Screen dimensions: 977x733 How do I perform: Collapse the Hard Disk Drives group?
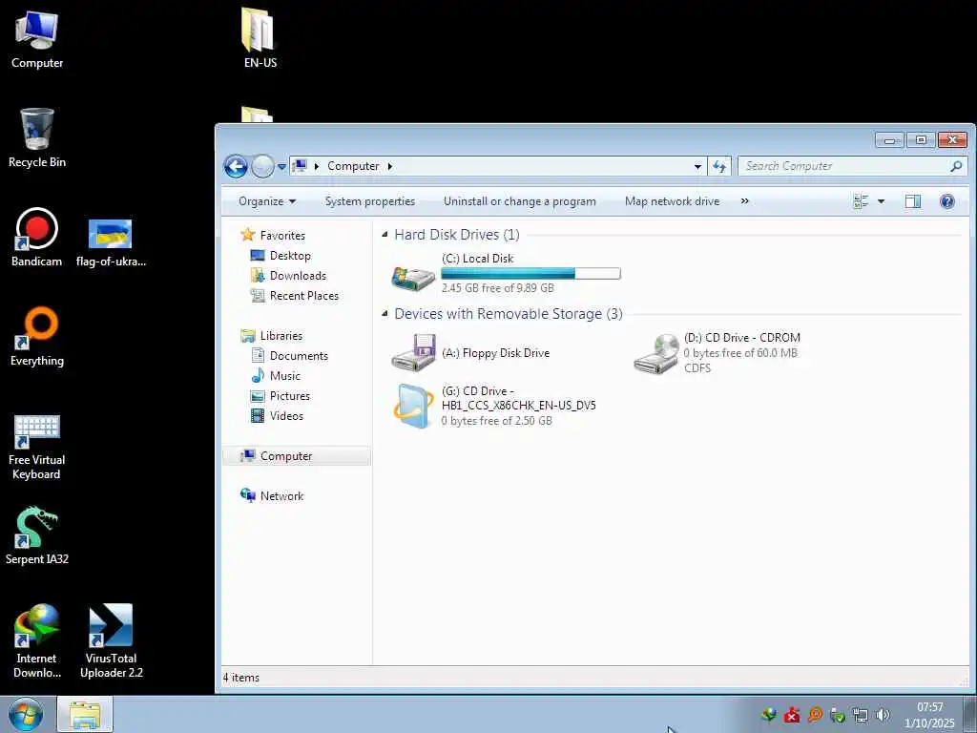click(385, 235)
